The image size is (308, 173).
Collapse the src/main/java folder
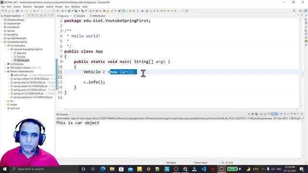[x=5, y=46]
